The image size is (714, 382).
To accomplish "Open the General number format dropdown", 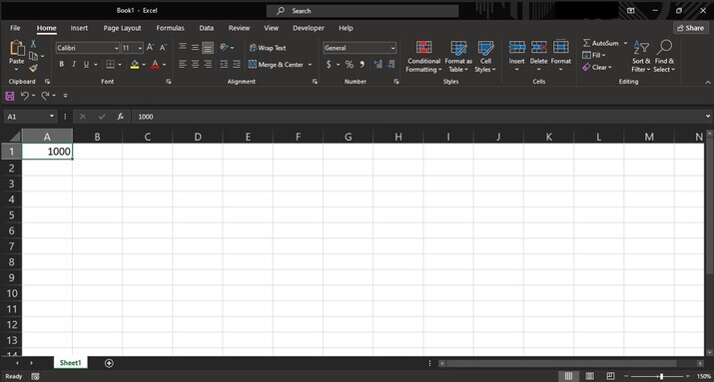I will tap(393, 48).
